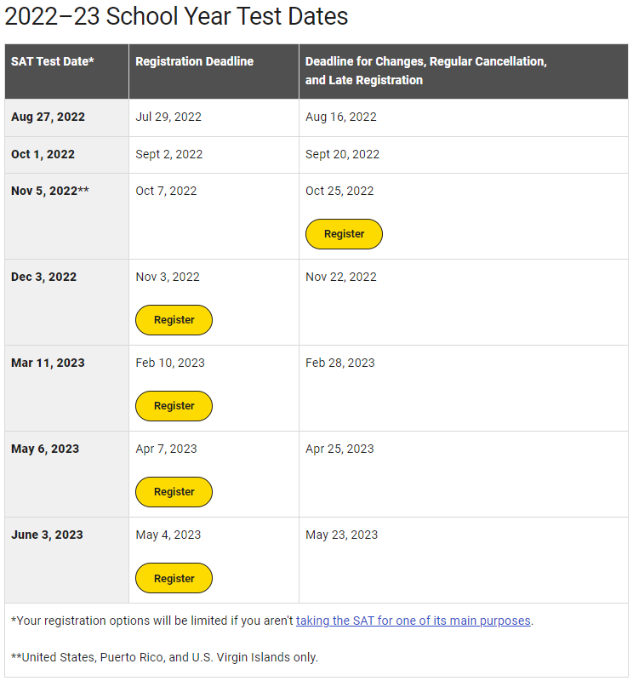Select the Oct 1, 2022 test date cell
The image size is (633, 681).
tap(67, 155)
